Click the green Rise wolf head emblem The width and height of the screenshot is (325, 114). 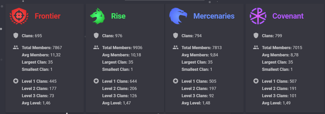(x=98, y=16)
